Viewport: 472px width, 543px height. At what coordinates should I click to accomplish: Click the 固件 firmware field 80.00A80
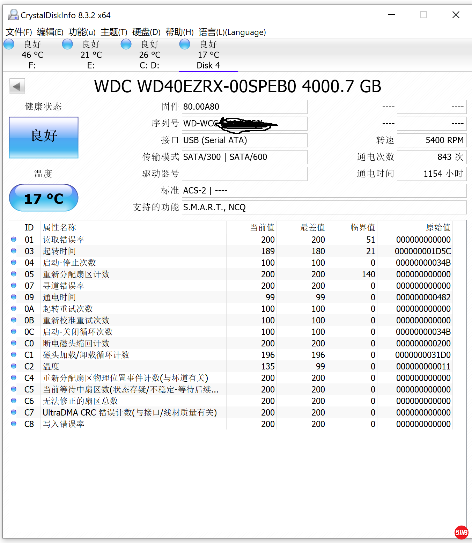[x=244, y=107]
